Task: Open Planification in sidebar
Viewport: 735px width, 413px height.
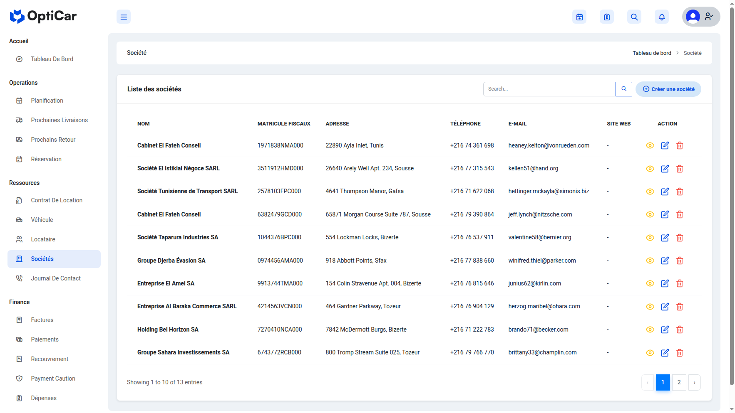Action: pos(54,101)
